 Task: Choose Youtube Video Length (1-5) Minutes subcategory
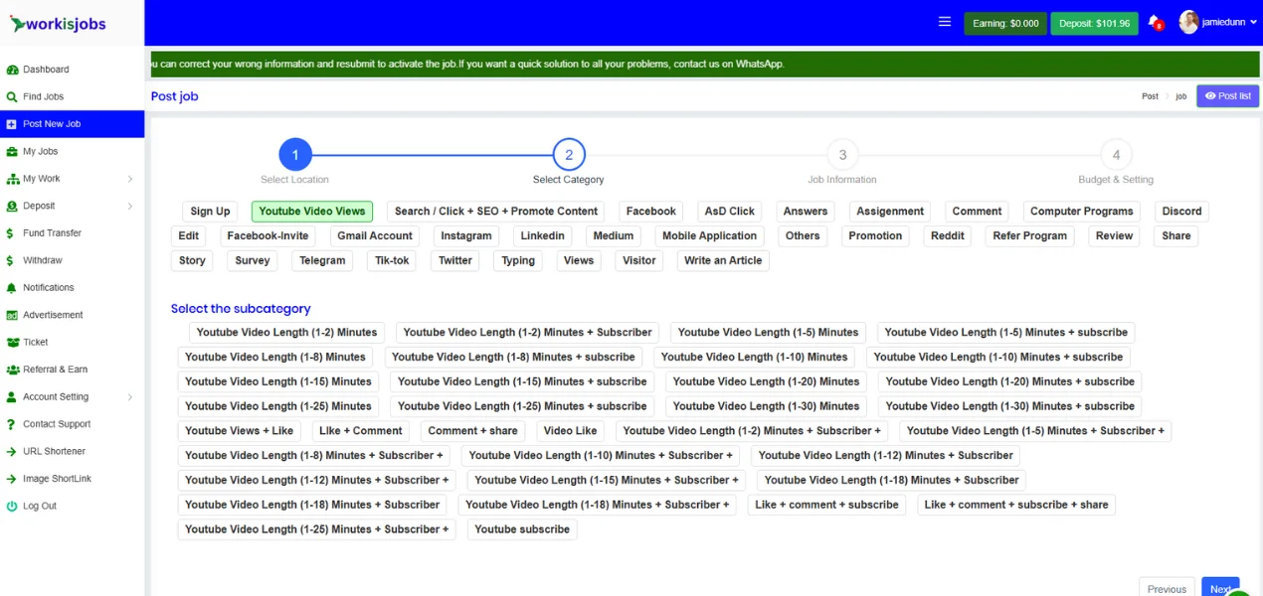768,333
